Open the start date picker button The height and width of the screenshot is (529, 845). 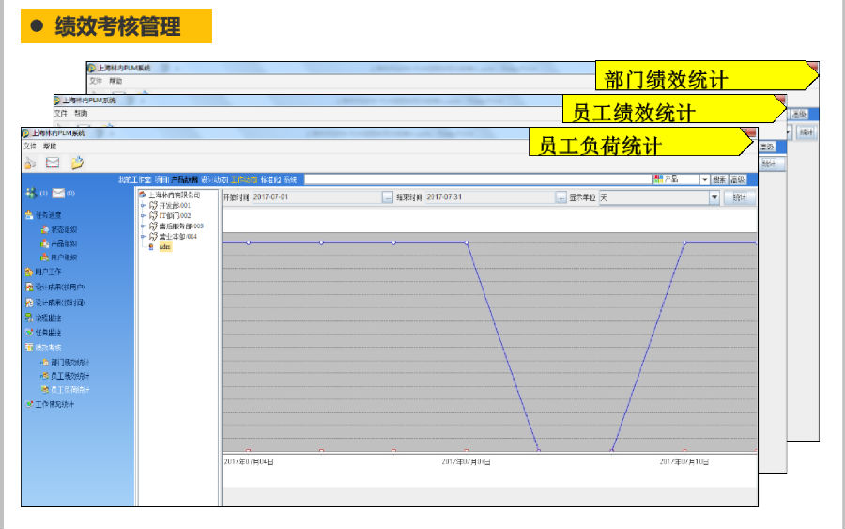[x=388, y=197]
